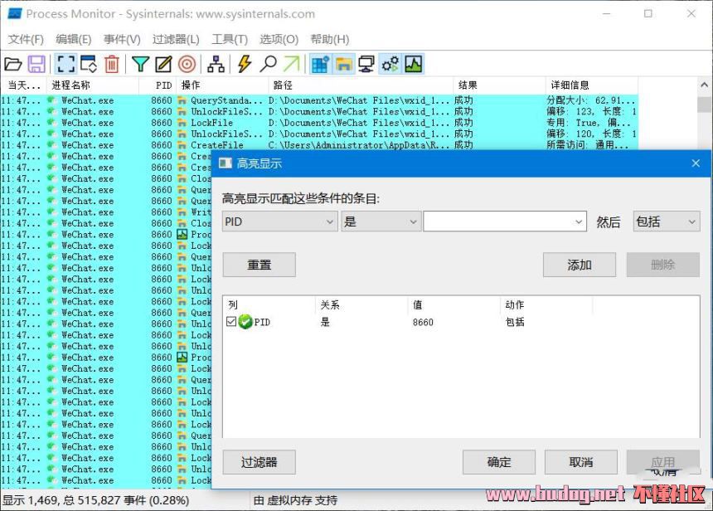Click the Open file toolbar icon
Image resolution: width=713 pixels, height=511 pixels.
coord(13,64)
